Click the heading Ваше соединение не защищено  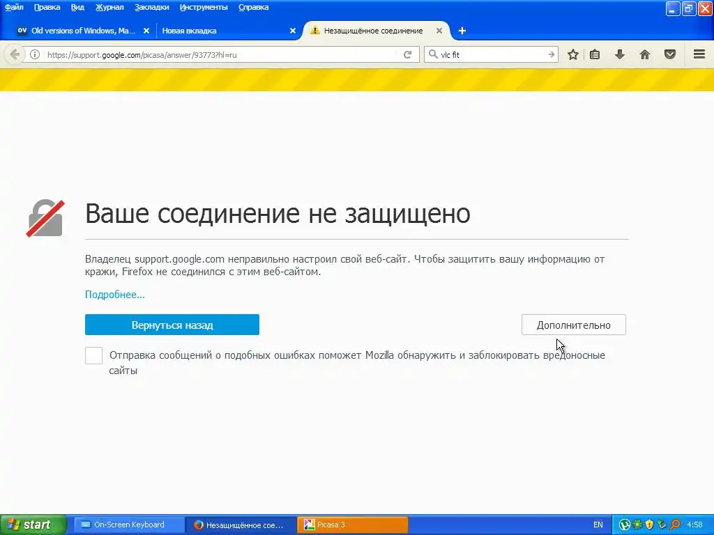pyautogui.click(x=278, y=213)
